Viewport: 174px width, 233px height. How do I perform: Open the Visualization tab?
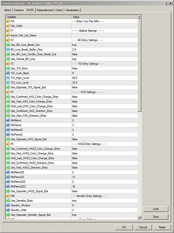72,10
